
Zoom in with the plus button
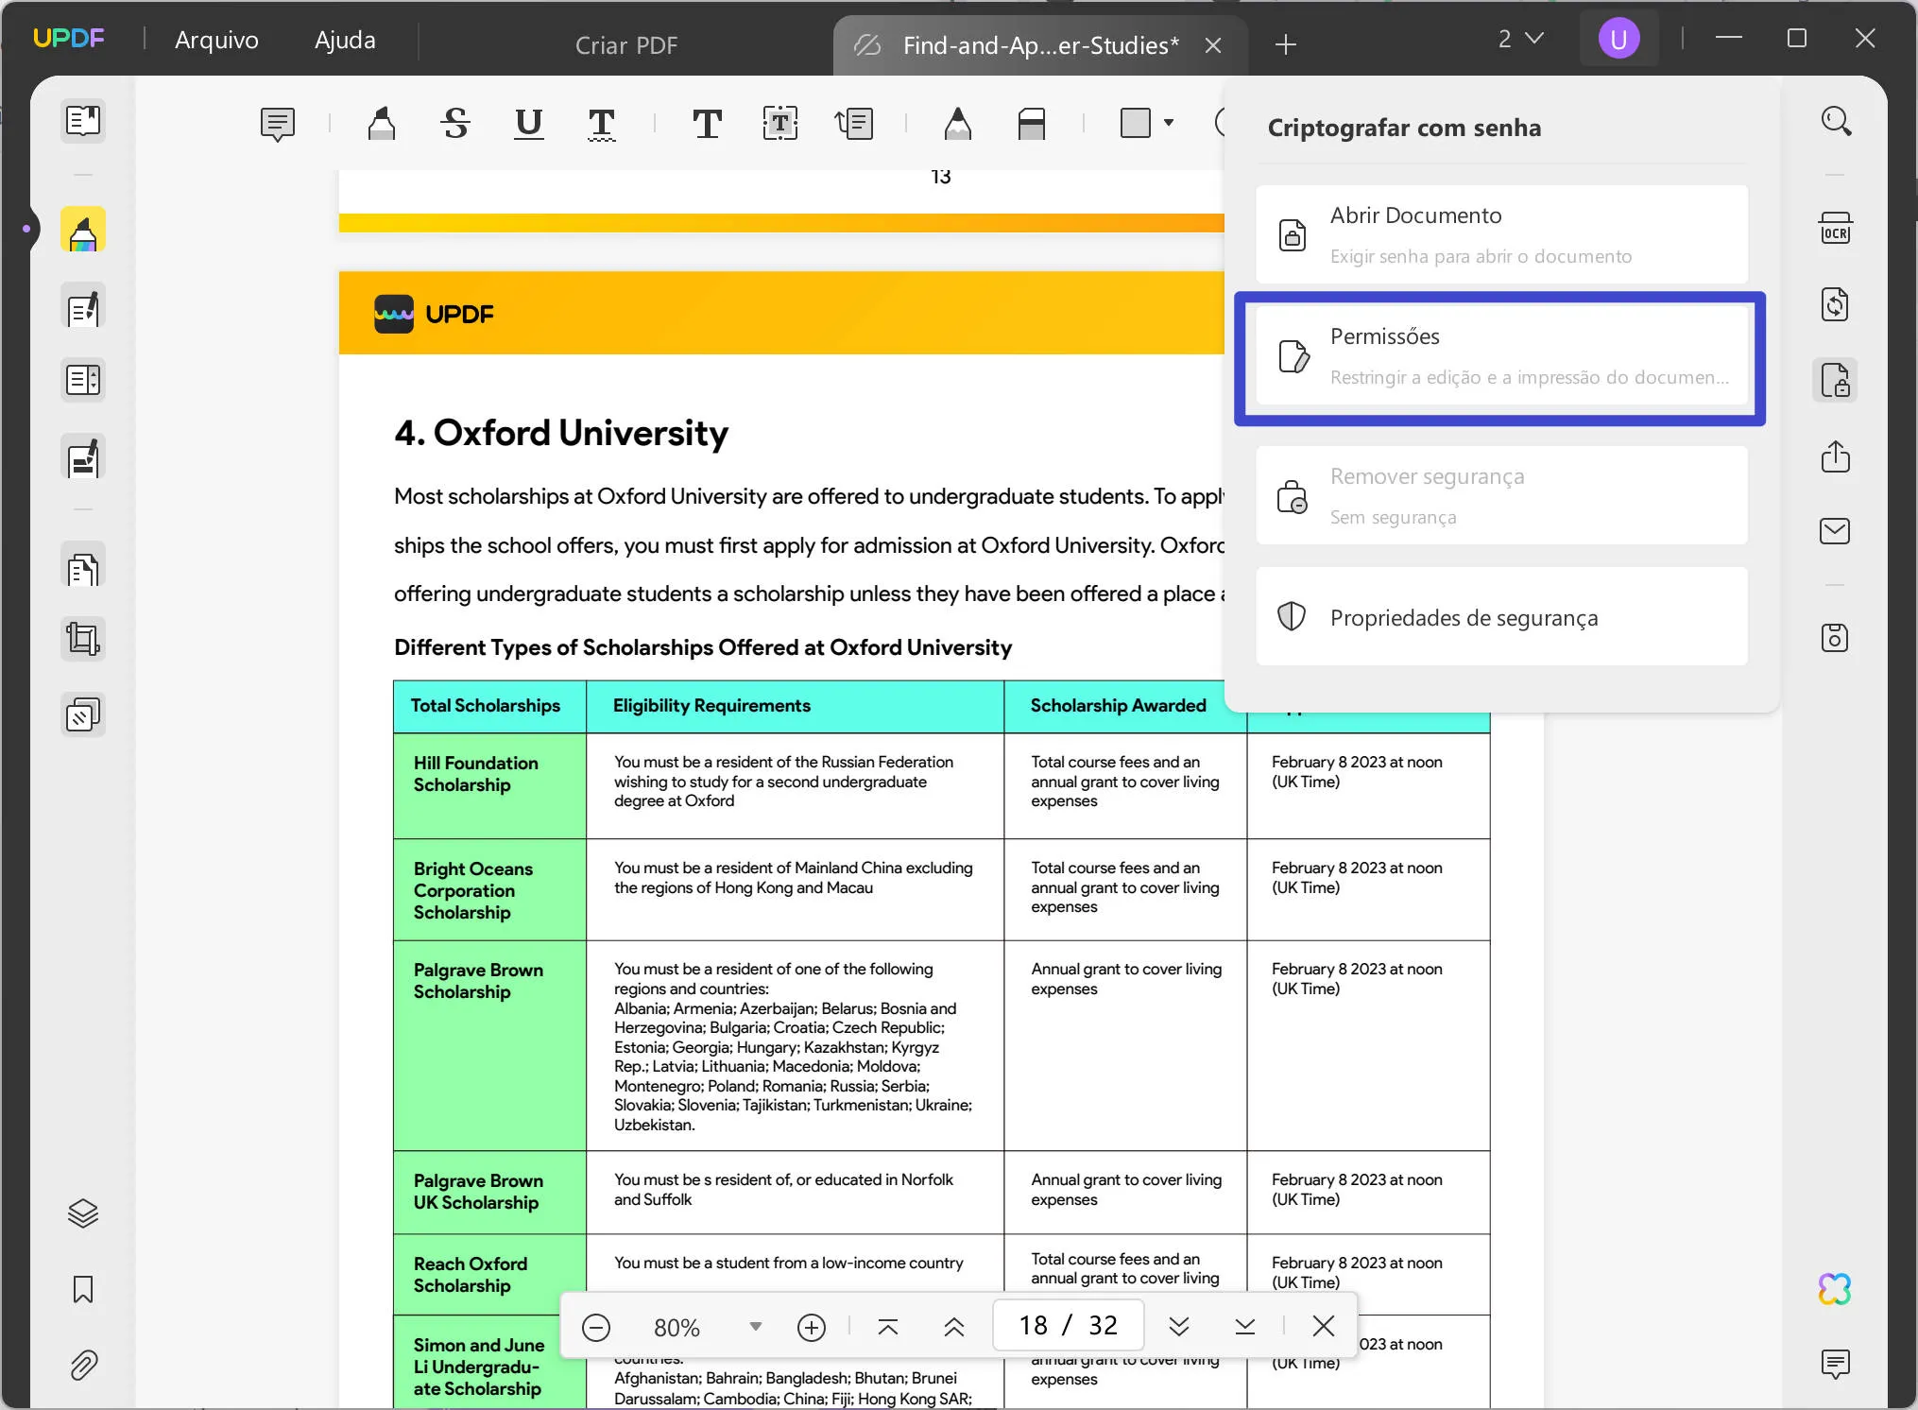(812, 1327)
